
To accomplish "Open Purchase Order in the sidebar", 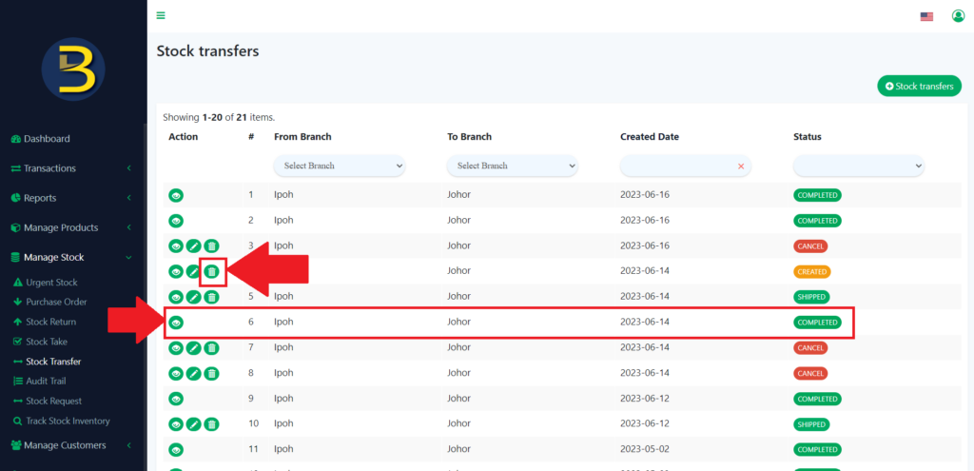I will pyautogui.click(x=56, y=302).
